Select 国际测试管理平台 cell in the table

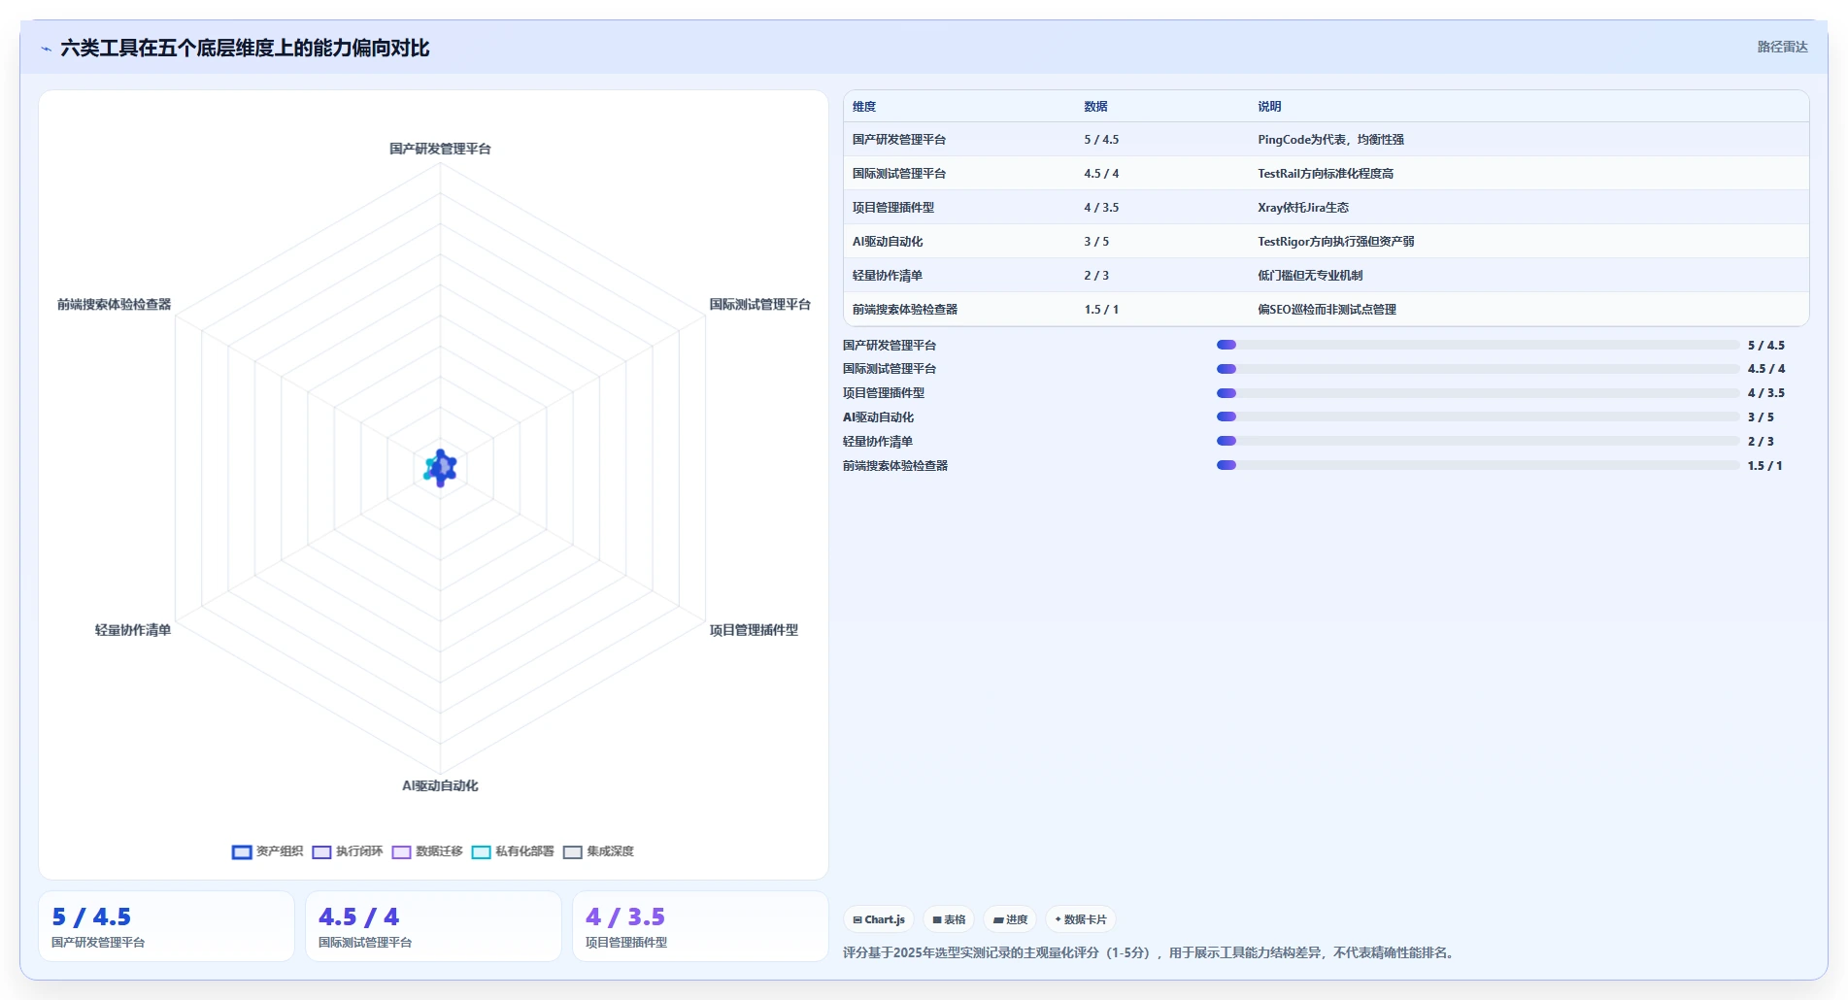[x=899, y=174]
